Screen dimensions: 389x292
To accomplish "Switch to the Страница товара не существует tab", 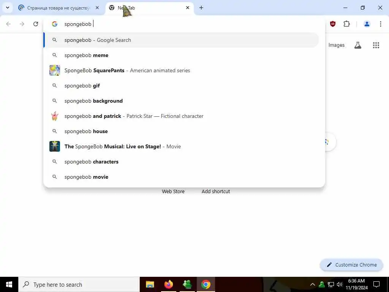I will click(x=59, y=8).
